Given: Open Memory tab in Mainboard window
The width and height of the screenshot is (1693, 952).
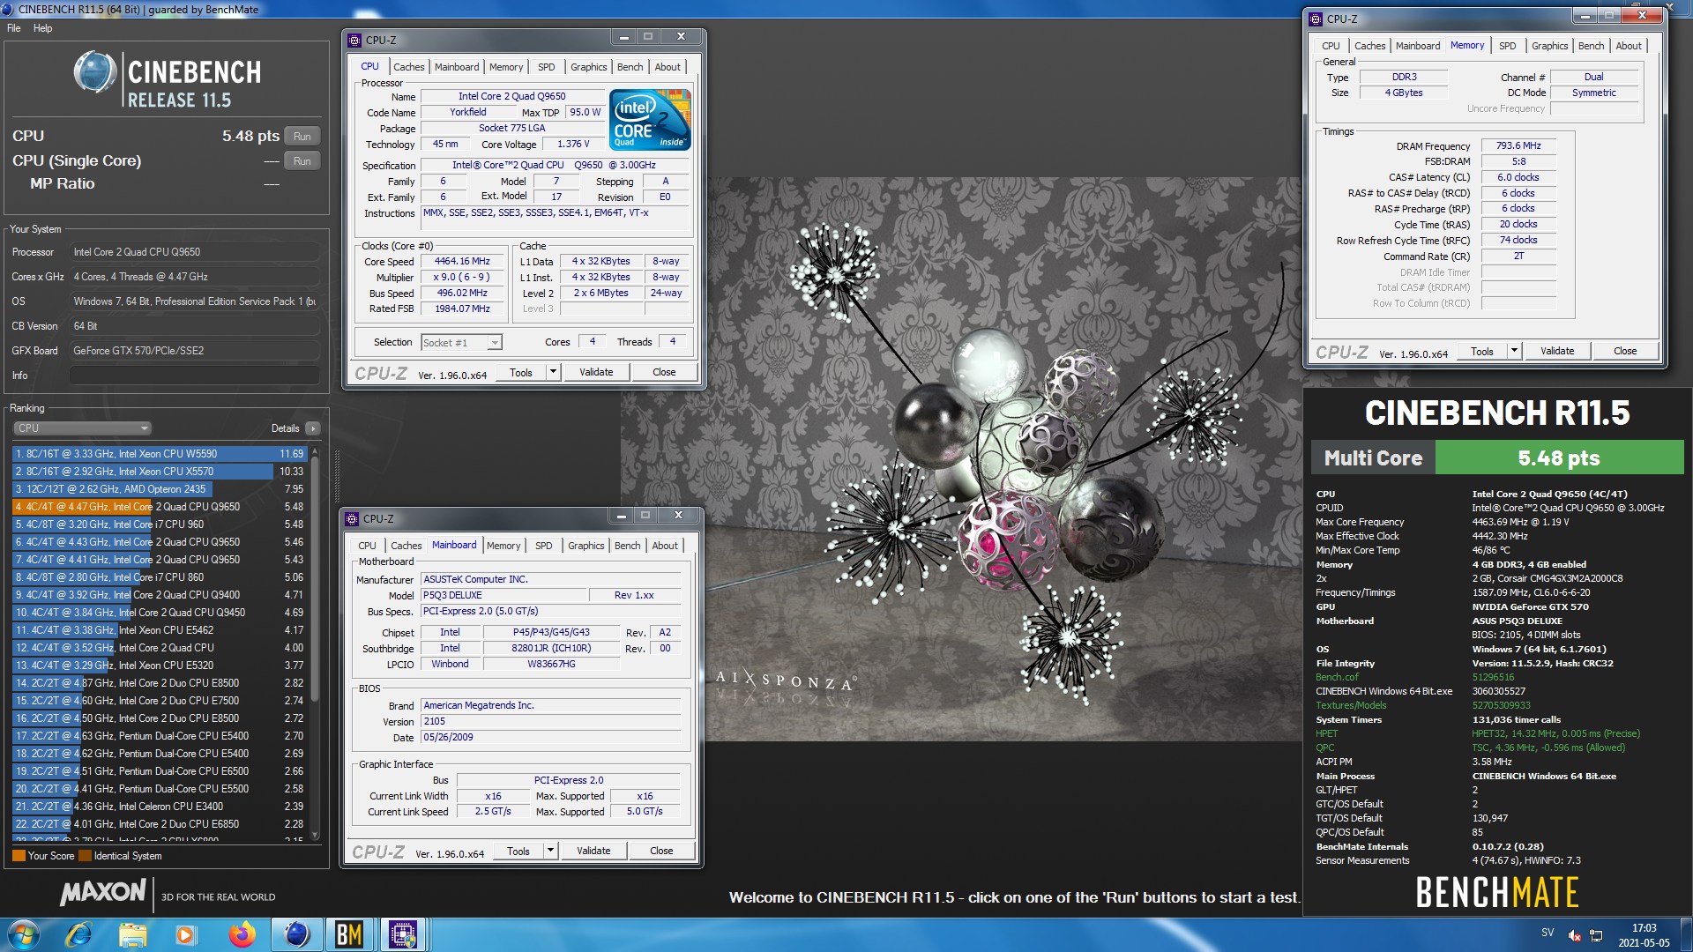Looking at the screenshot, I should tap(503, 546).
